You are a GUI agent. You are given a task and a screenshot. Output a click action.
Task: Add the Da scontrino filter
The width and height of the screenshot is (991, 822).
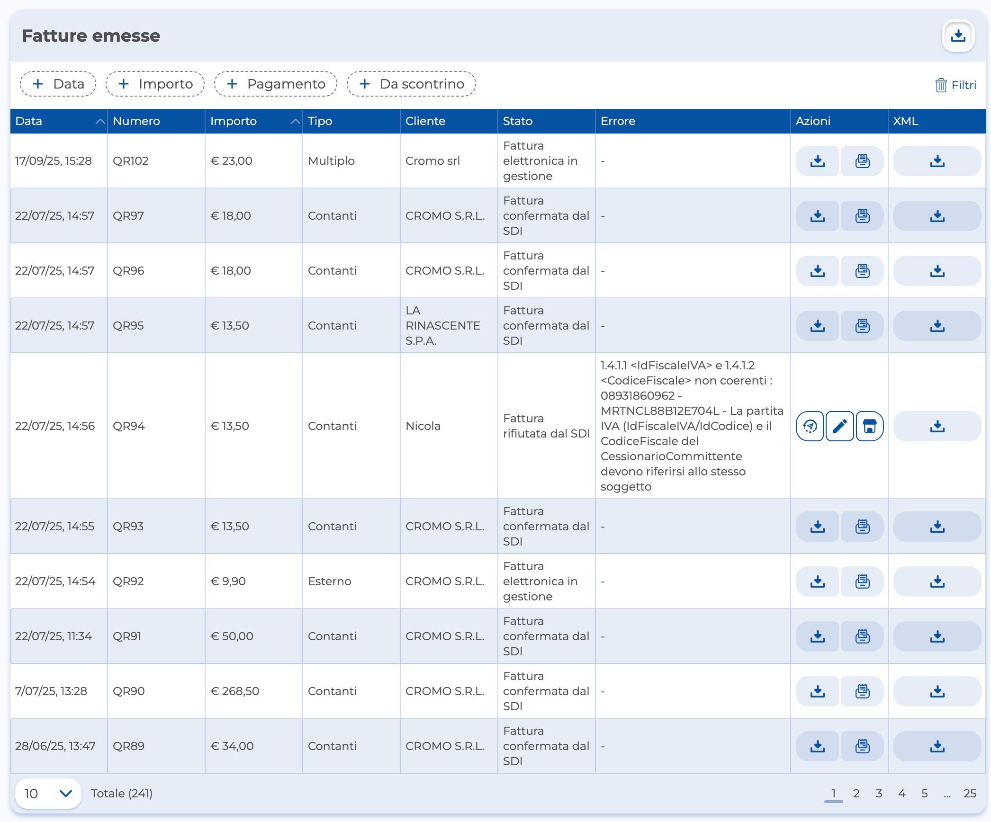pyautogui.click(x=411, y=84)
